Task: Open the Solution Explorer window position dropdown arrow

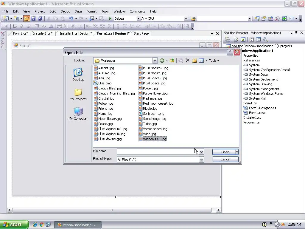Action: click(291, 33)
